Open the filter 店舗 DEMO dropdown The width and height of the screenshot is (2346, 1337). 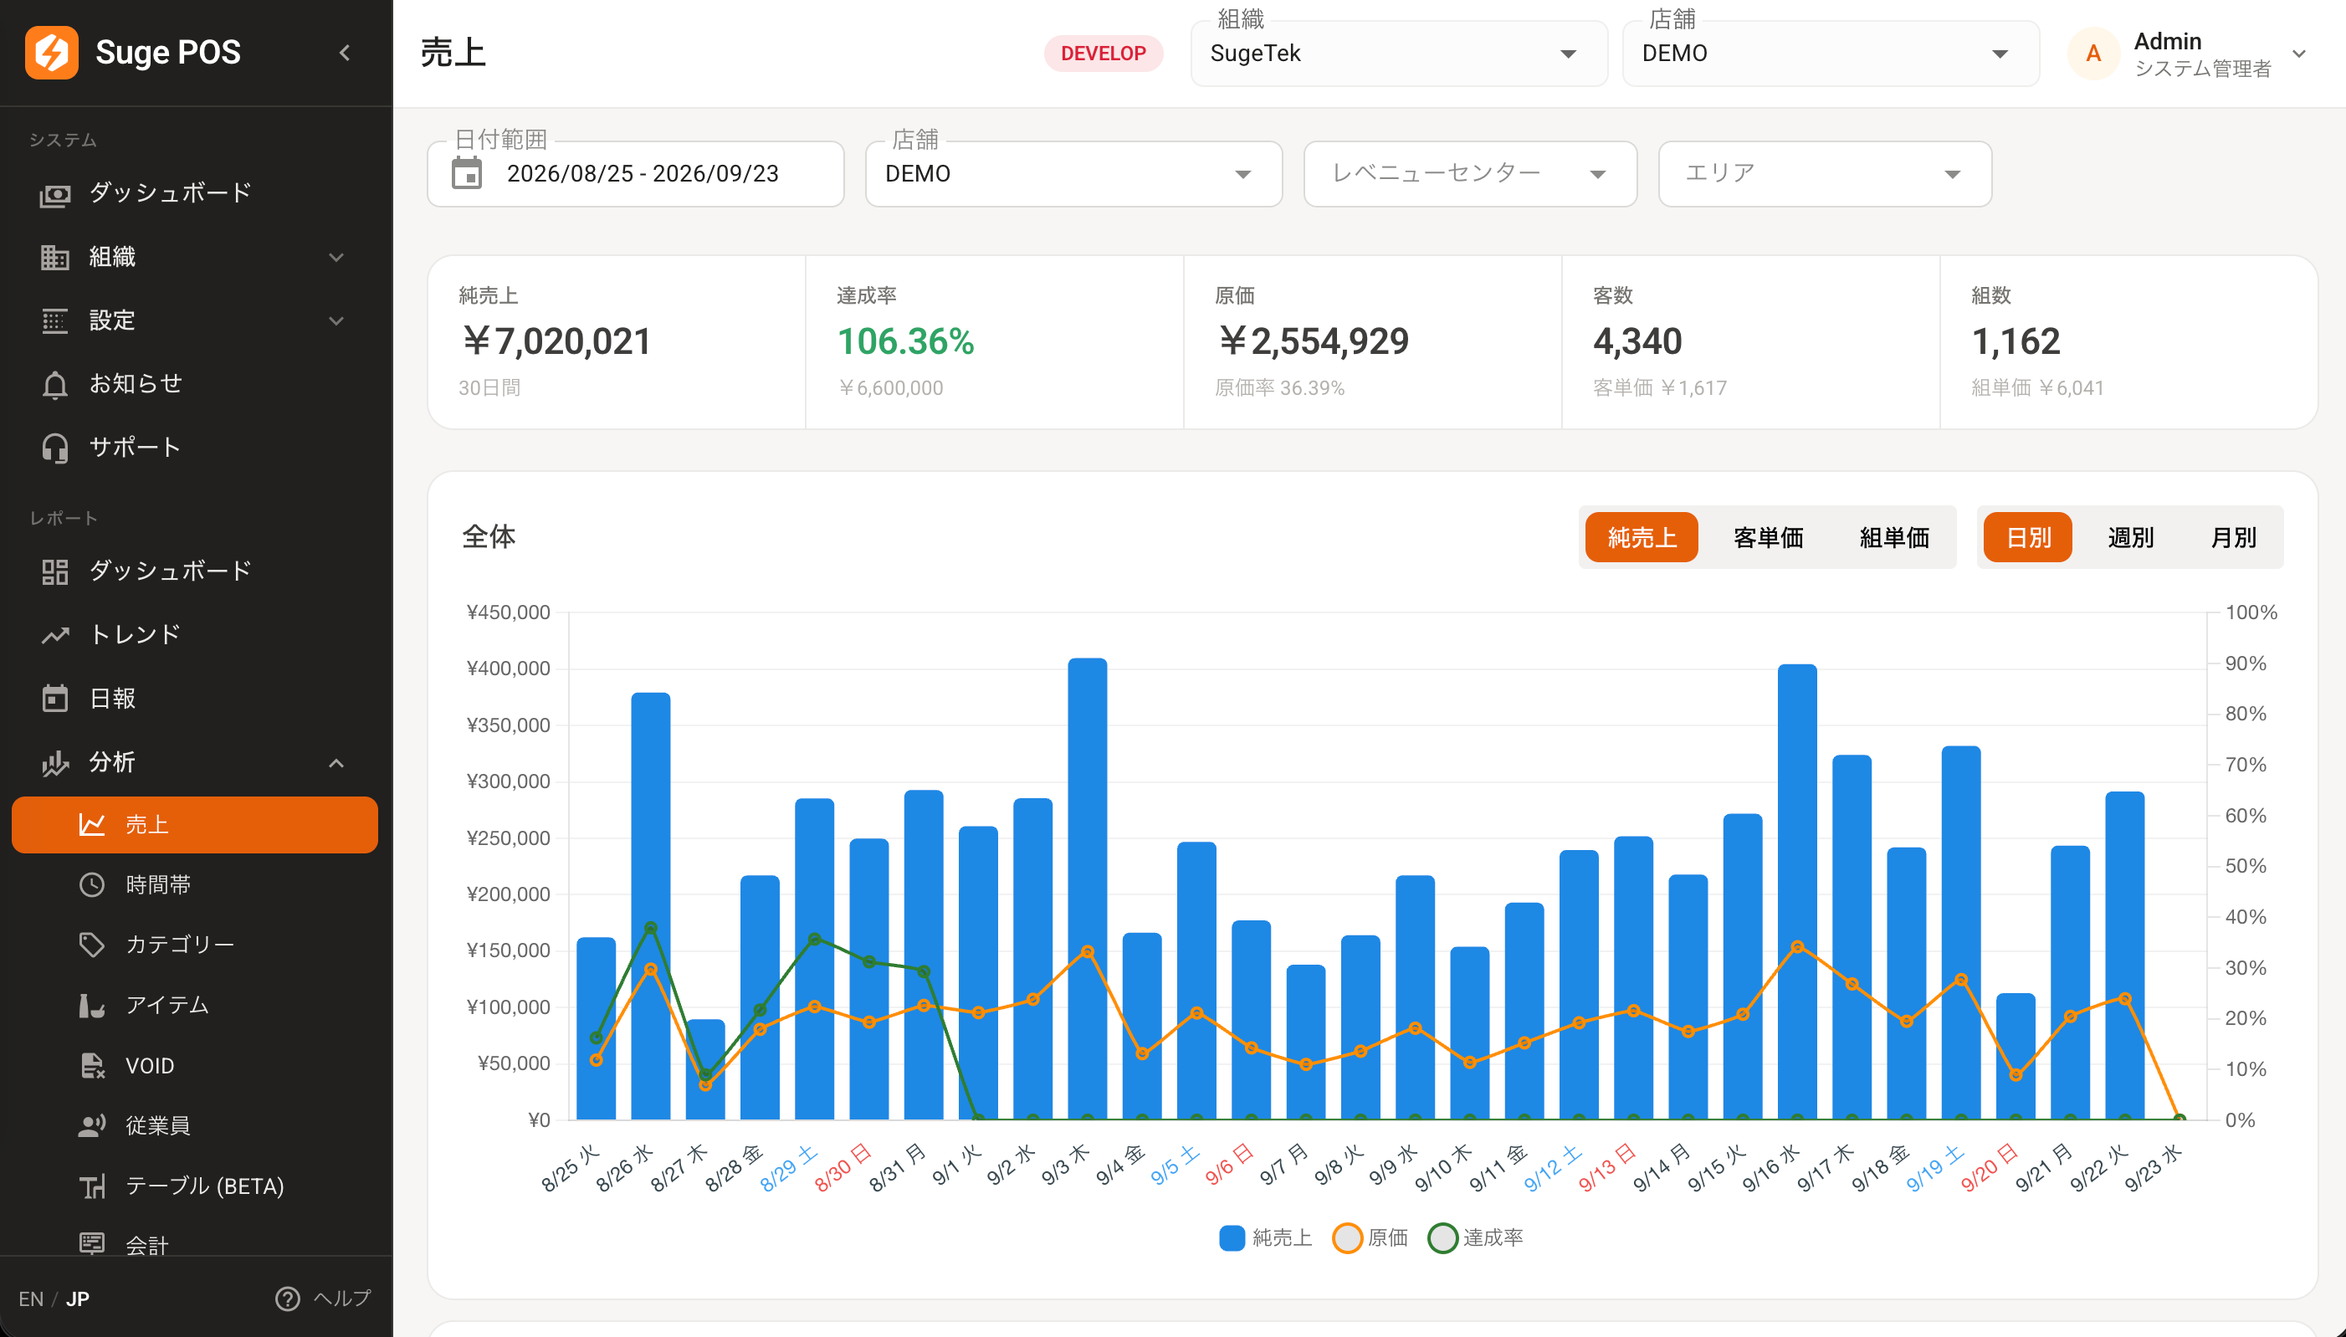click(x=1073, y=173)
